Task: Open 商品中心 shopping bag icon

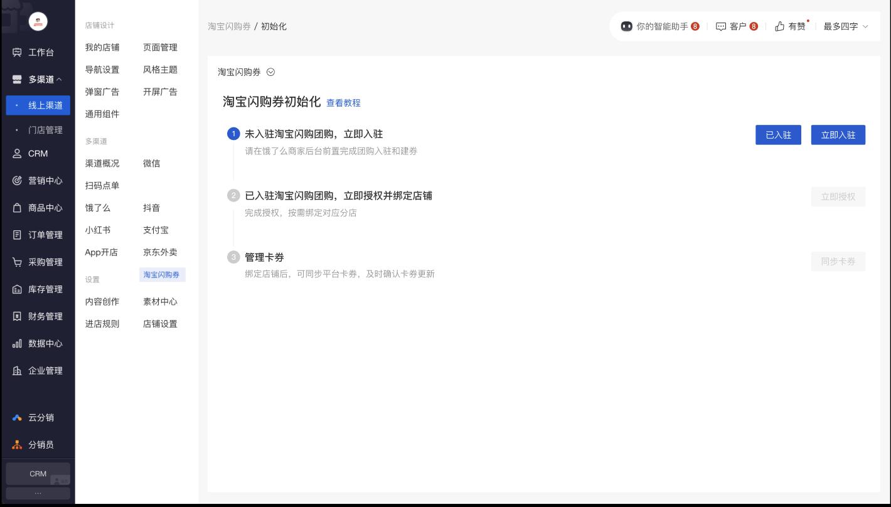Action: (x=17, y=208)
